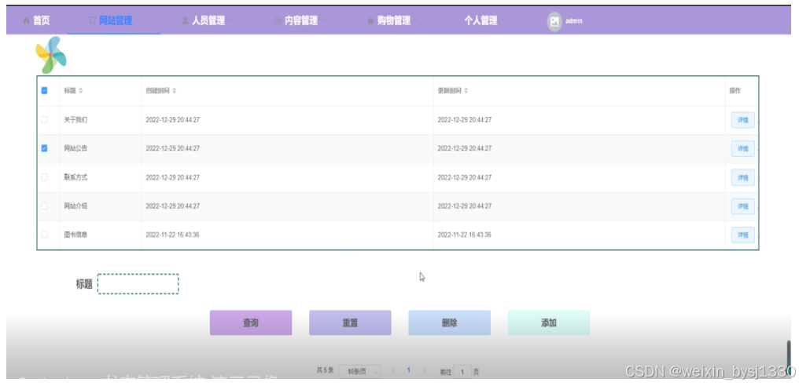Open 详情 for the 联系方式 row

pyautogui.click(x=743, y=177)
